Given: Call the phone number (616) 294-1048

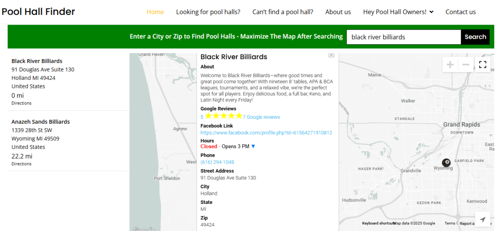Looking at the screenshot, I should pos(217,162).
